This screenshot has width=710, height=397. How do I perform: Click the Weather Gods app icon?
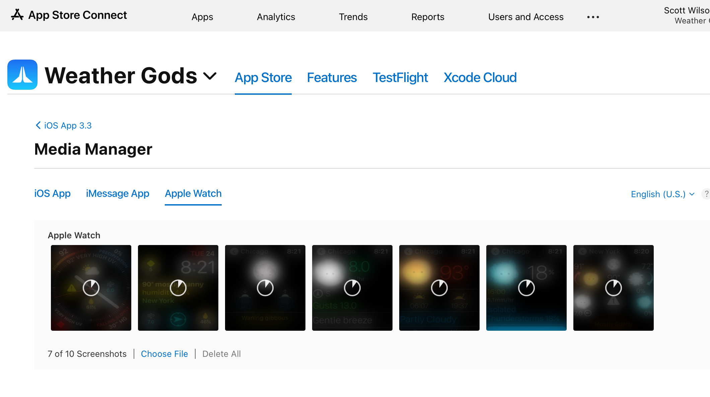(x=22, y=75)
